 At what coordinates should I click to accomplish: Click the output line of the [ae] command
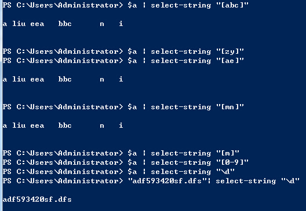[63, 79]
